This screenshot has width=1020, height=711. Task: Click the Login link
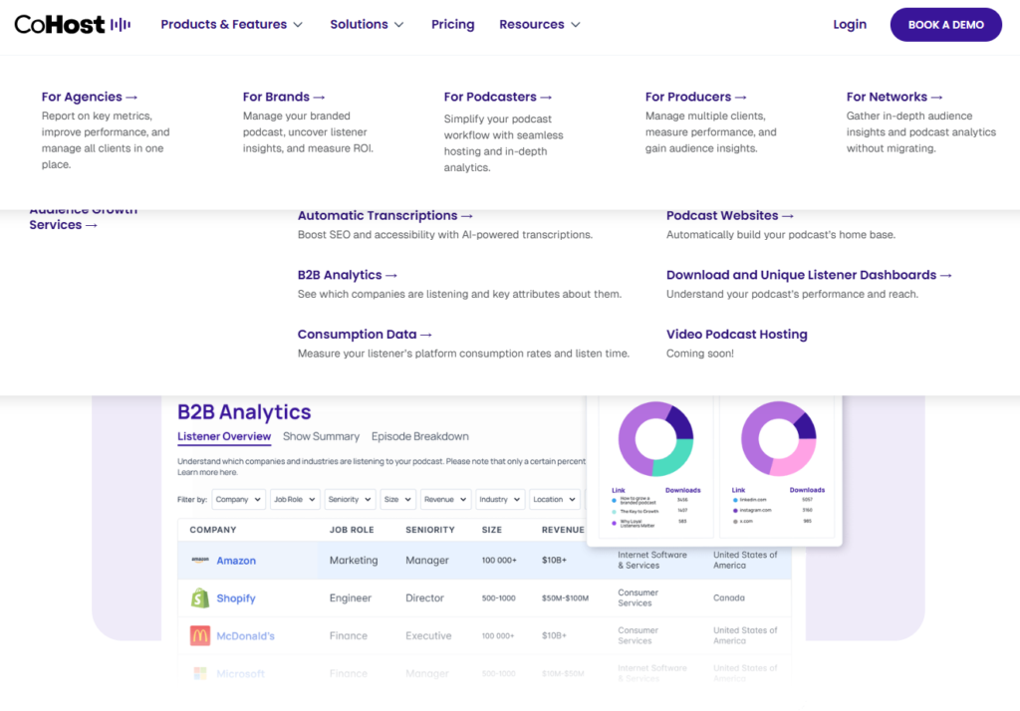coord(849,25)
